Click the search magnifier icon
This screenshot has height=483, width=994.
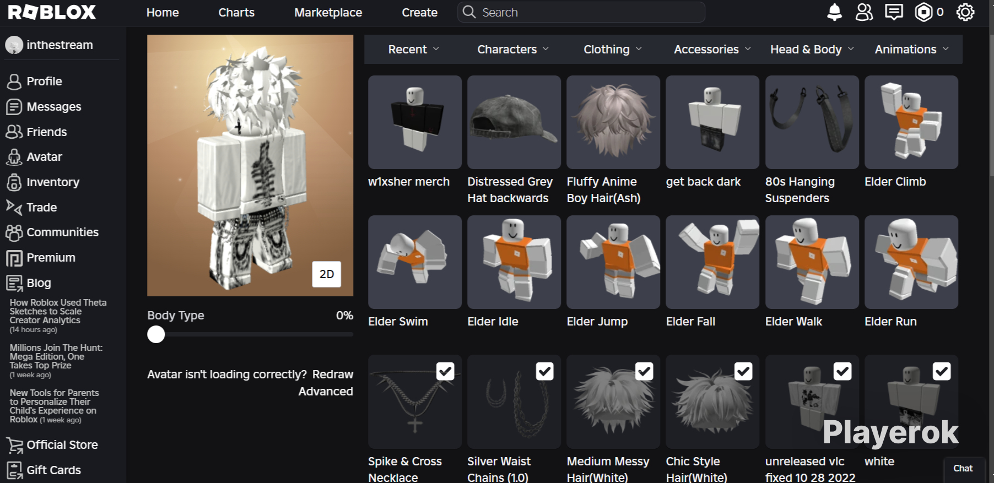[x=469, y=12]
